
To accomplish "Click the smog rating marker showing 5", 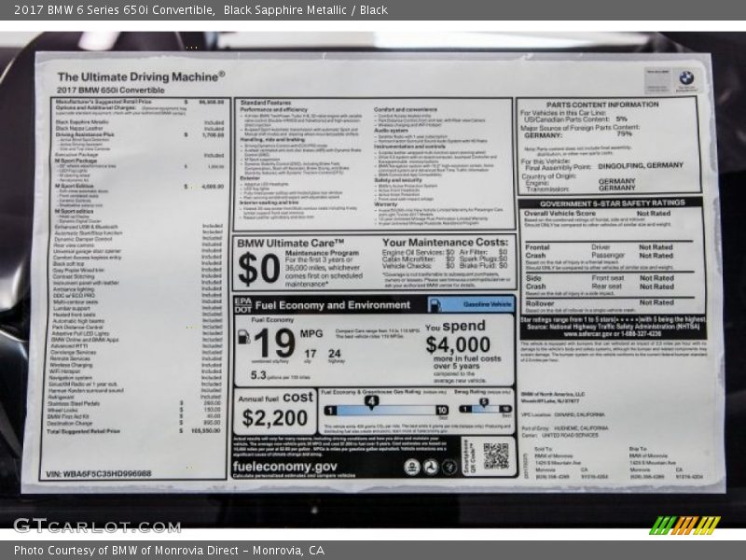I will click(x=484, y=403).
